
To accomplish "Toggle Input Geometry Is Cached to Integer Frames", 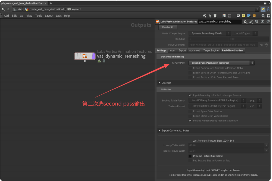I will (190, 95).
